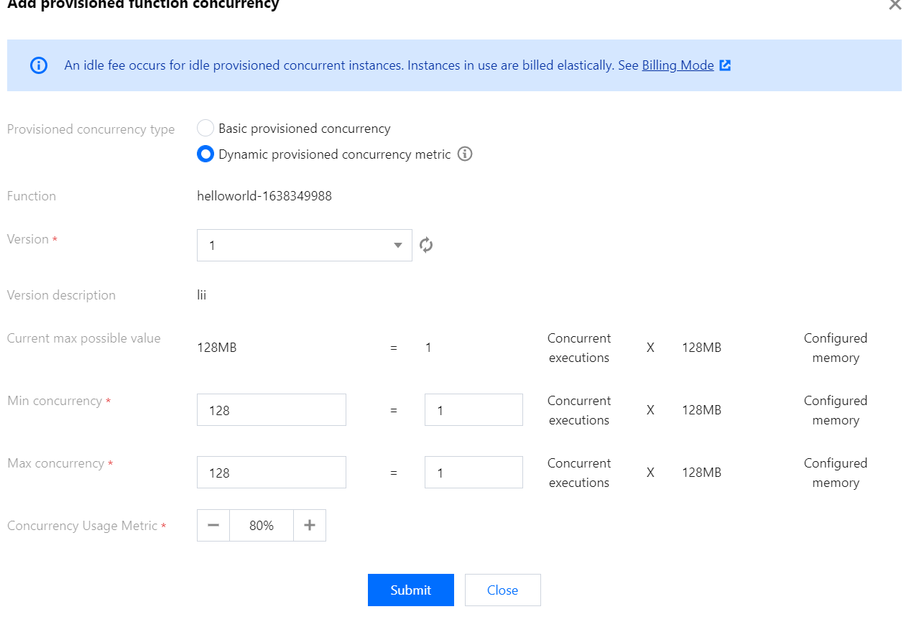Click Min concurrency concurrent executions field
914x627 pixels.
point(473,410)
